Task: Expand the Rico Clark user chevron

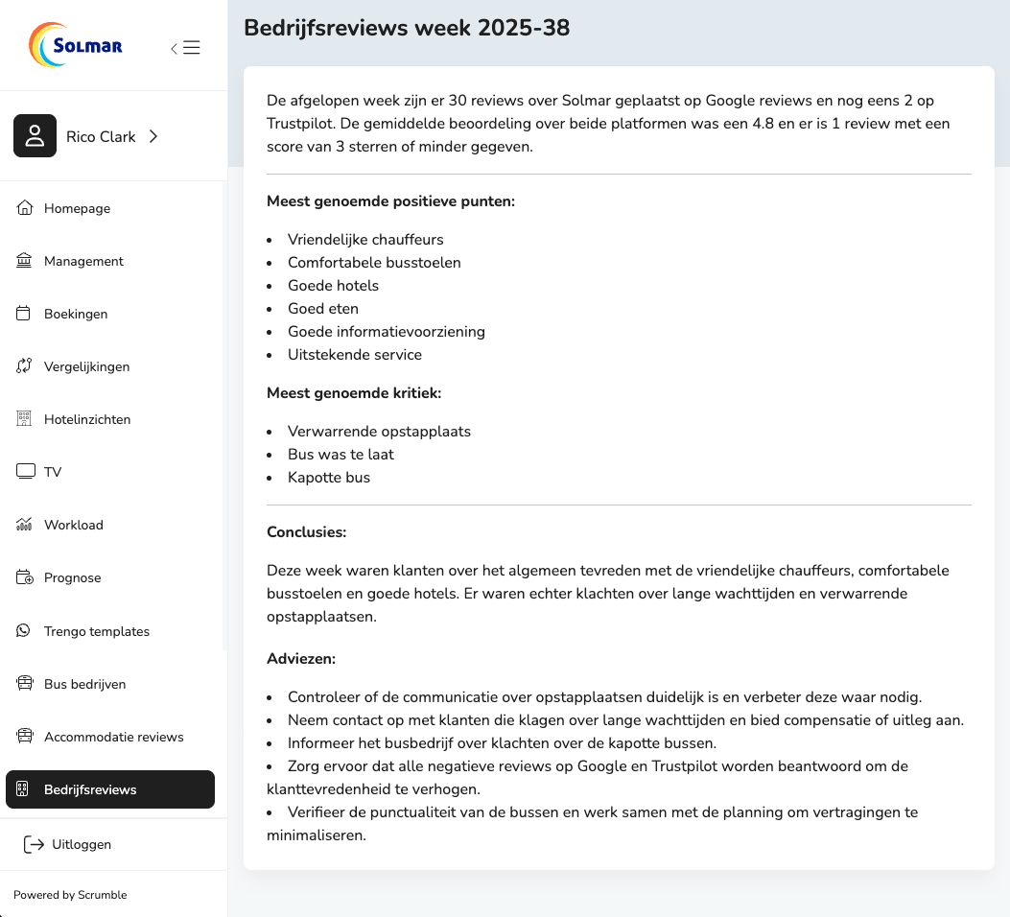Action: pos(153,136)
